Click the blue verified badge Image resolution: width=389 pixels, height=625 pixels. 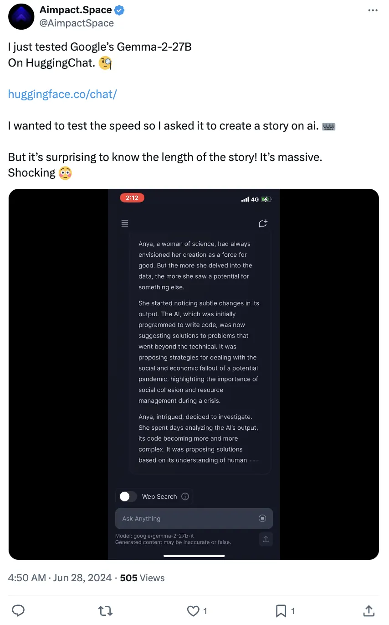pos(120,10)
